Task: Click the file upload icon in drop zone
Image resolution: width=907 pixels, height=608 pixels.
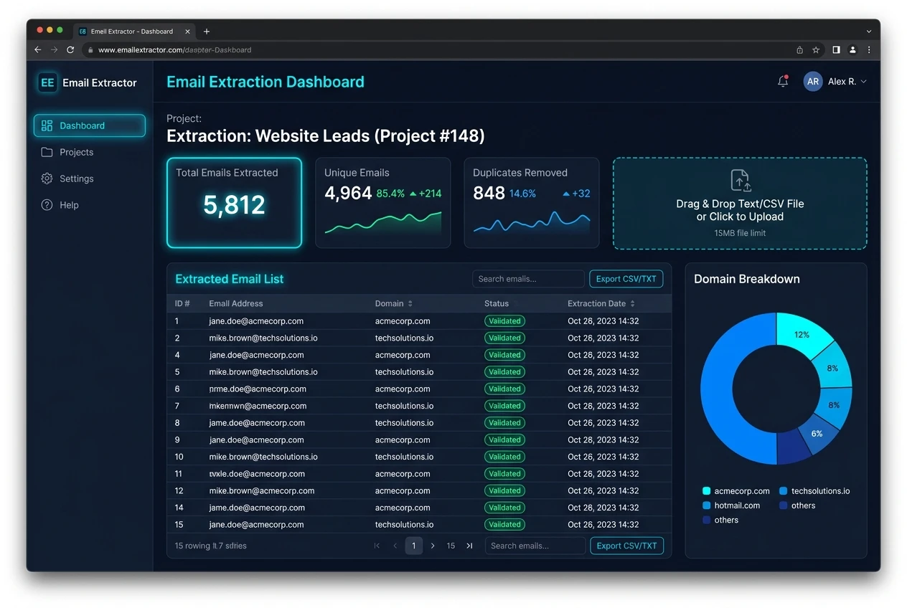Action: tap(740, 181)
